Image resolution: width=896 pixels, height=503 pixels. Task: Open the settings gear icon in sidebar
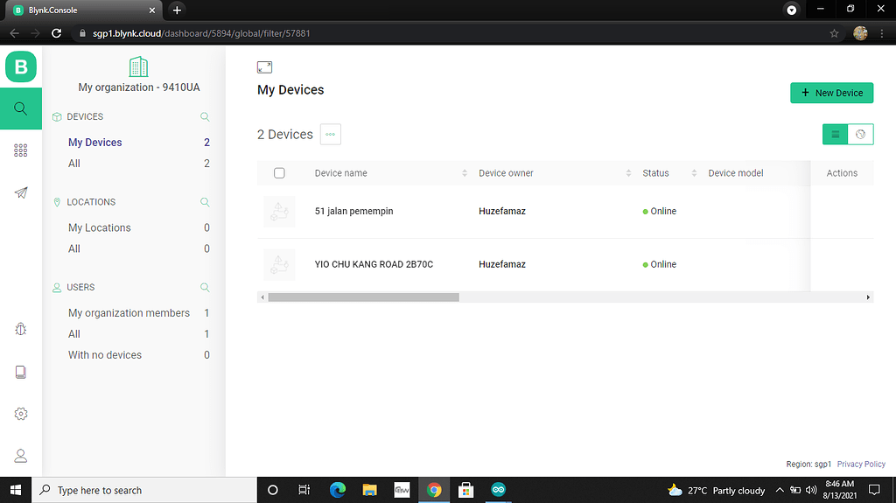pyautogui.click(x=21, y=414)
